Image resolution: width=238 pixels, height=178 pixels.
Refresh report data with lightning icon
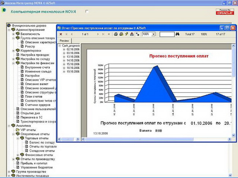tap(126, 34)
